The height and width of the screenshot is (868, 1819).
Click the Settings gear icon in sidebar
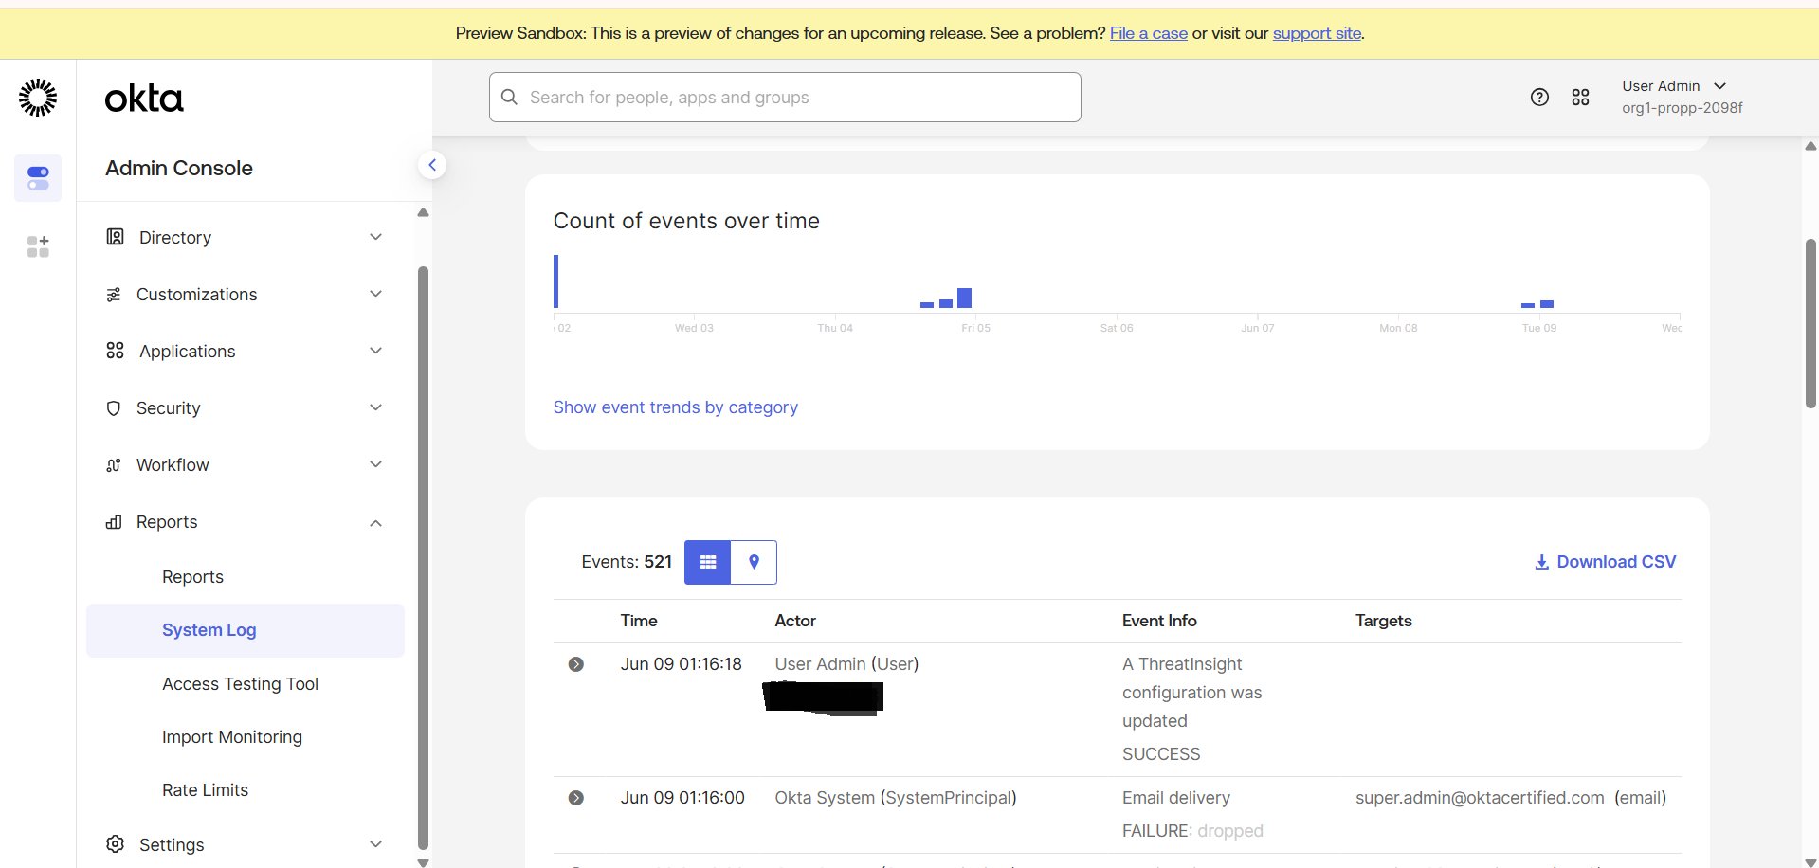coord(115,844)
